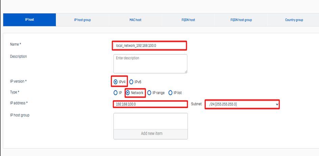This screenshot has width=319, height=156.
Task: Click the empty IP host group list box
Action: coord(150,121)
